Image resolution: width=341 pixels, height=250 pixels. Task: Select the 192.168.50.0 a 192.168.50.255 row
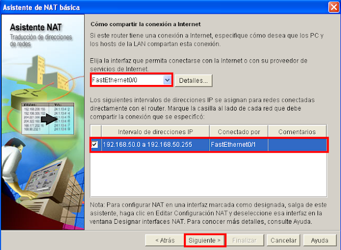click(x=209, y=145)
